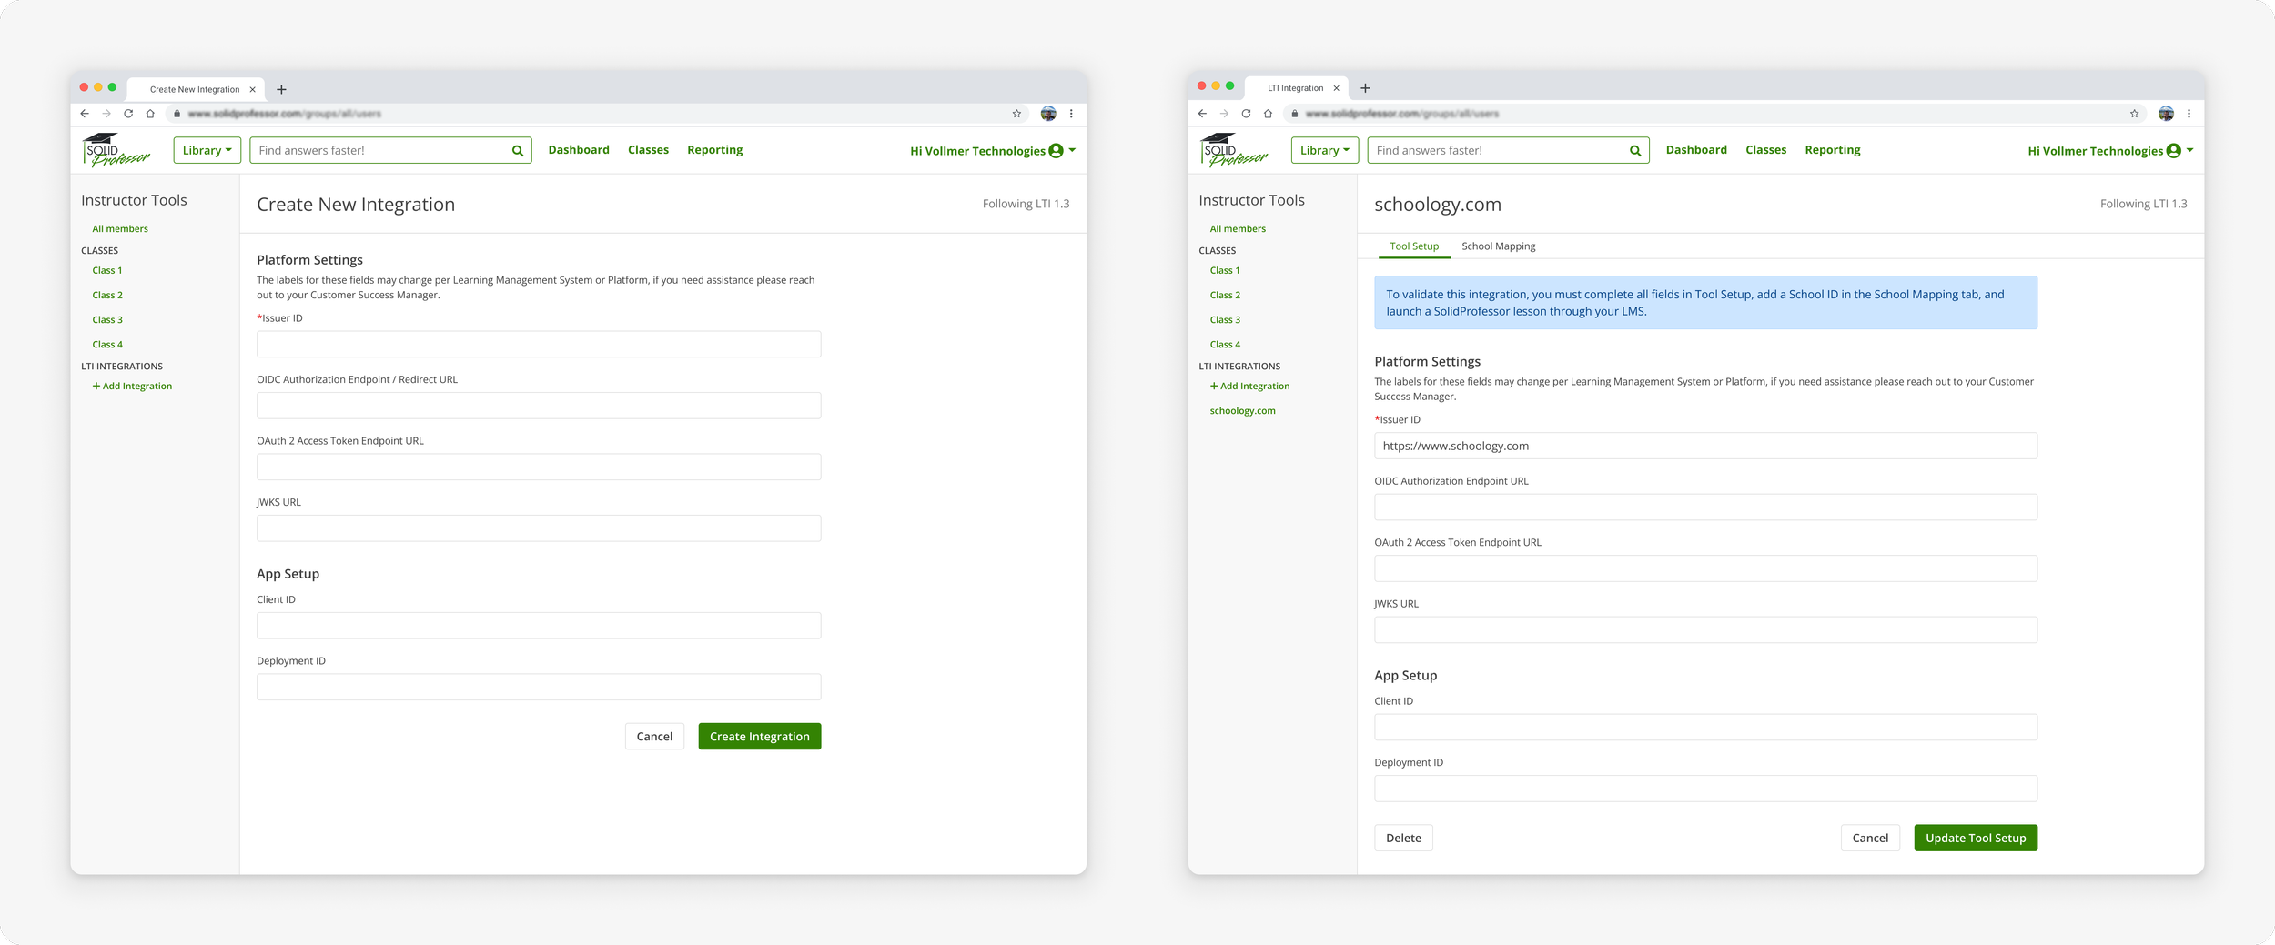
Task: Open Class 3 in right window sidebar
Action: (1225, 320)
